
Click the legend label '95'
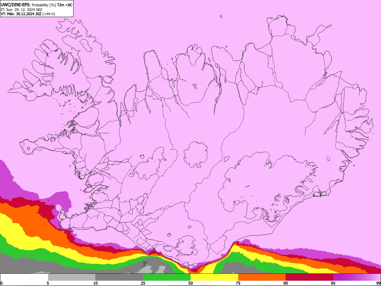point(333,283)
